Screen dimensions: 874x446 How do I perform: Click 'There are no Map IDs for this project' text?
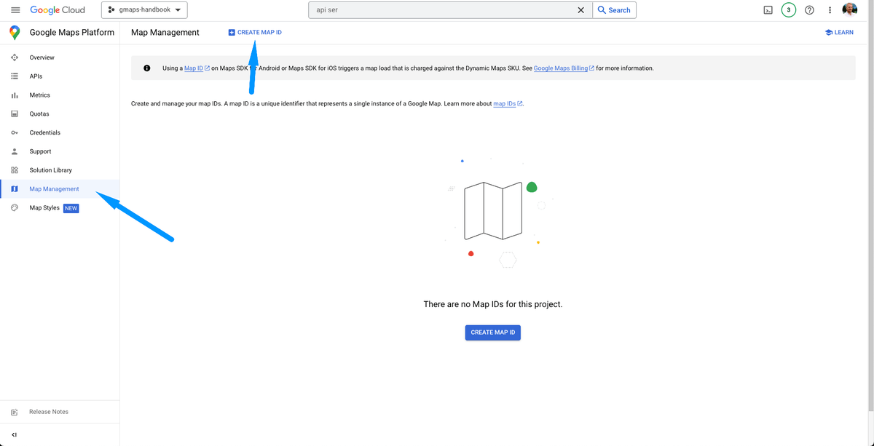(493, 304)
